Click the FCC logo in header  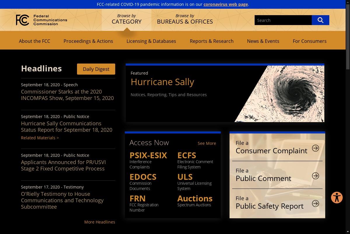(x=41, y=20)
